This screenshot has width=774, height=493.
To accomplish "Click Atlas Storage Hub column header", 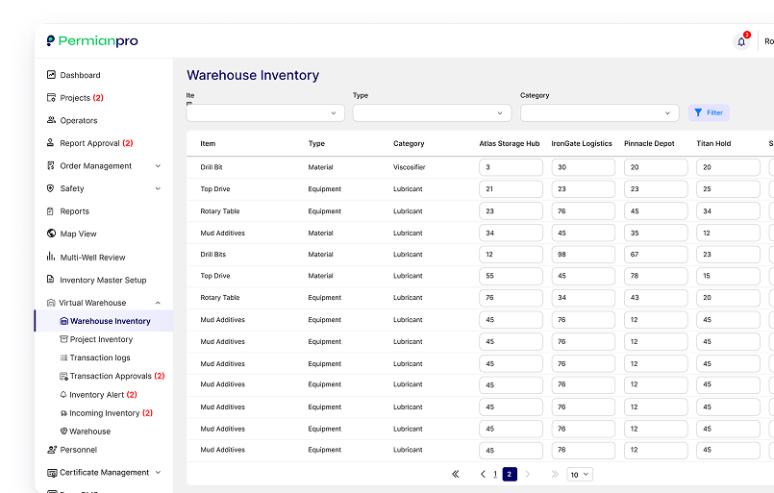I will [510, 143].
